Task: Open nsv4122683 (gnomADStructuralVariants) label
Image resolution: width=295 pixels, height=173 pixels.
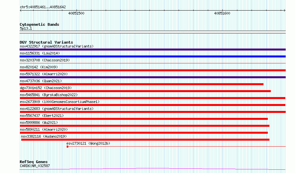Action: pos(57,109)
